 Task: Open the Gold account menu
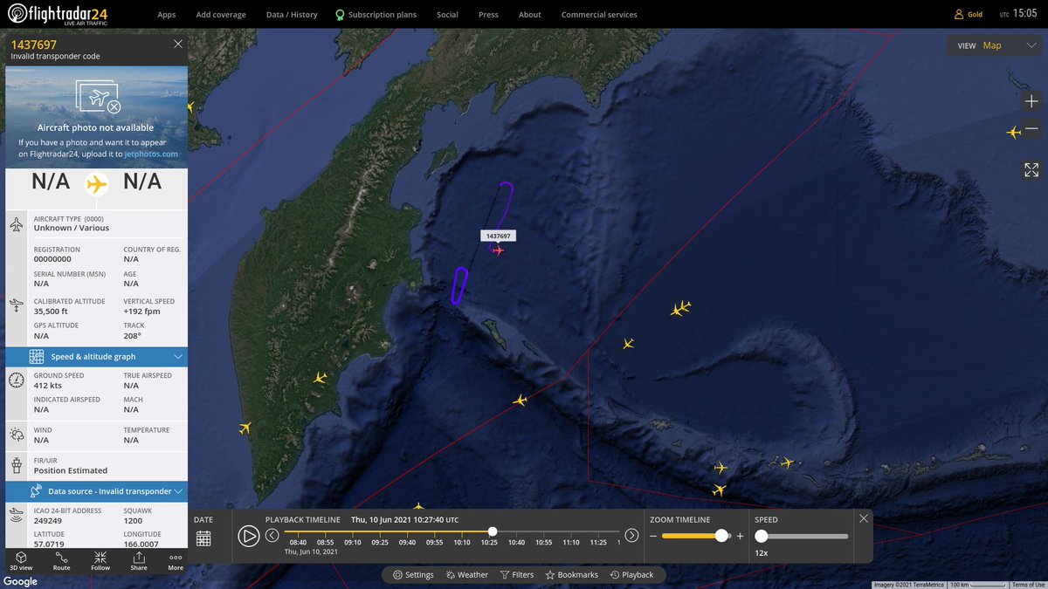tap(969, 15)
